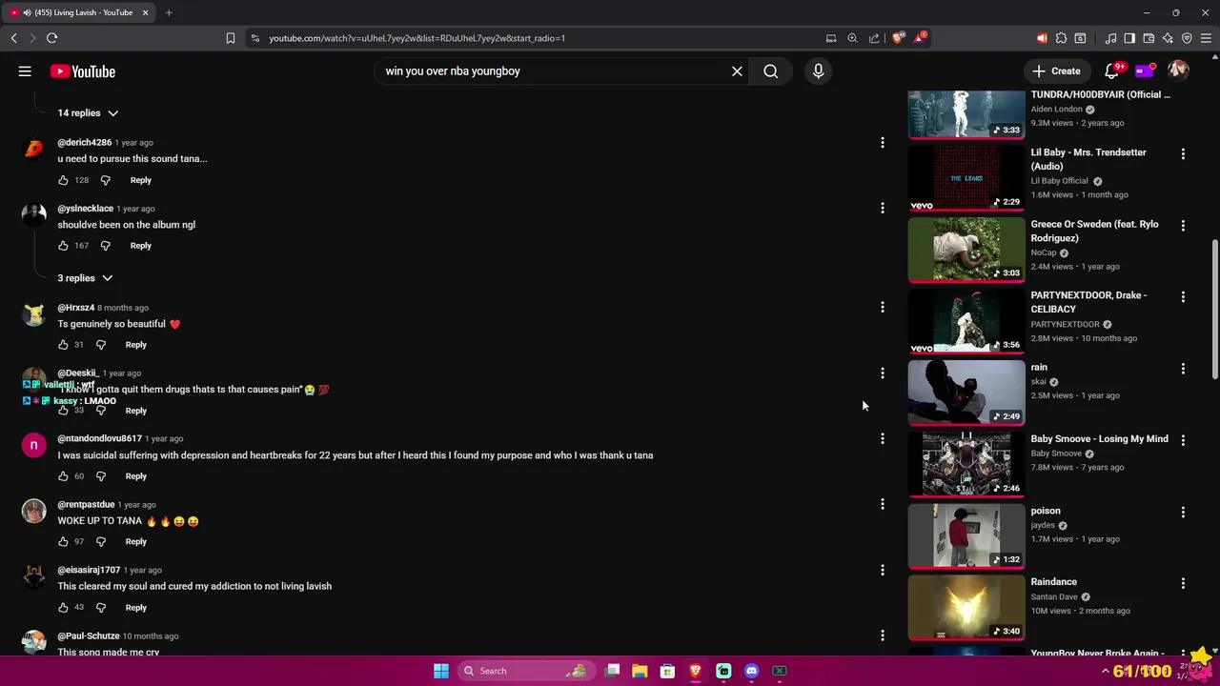1220x686 pixels.
Task: Open YouTube notifications bell
Action: click(1111, 71)
